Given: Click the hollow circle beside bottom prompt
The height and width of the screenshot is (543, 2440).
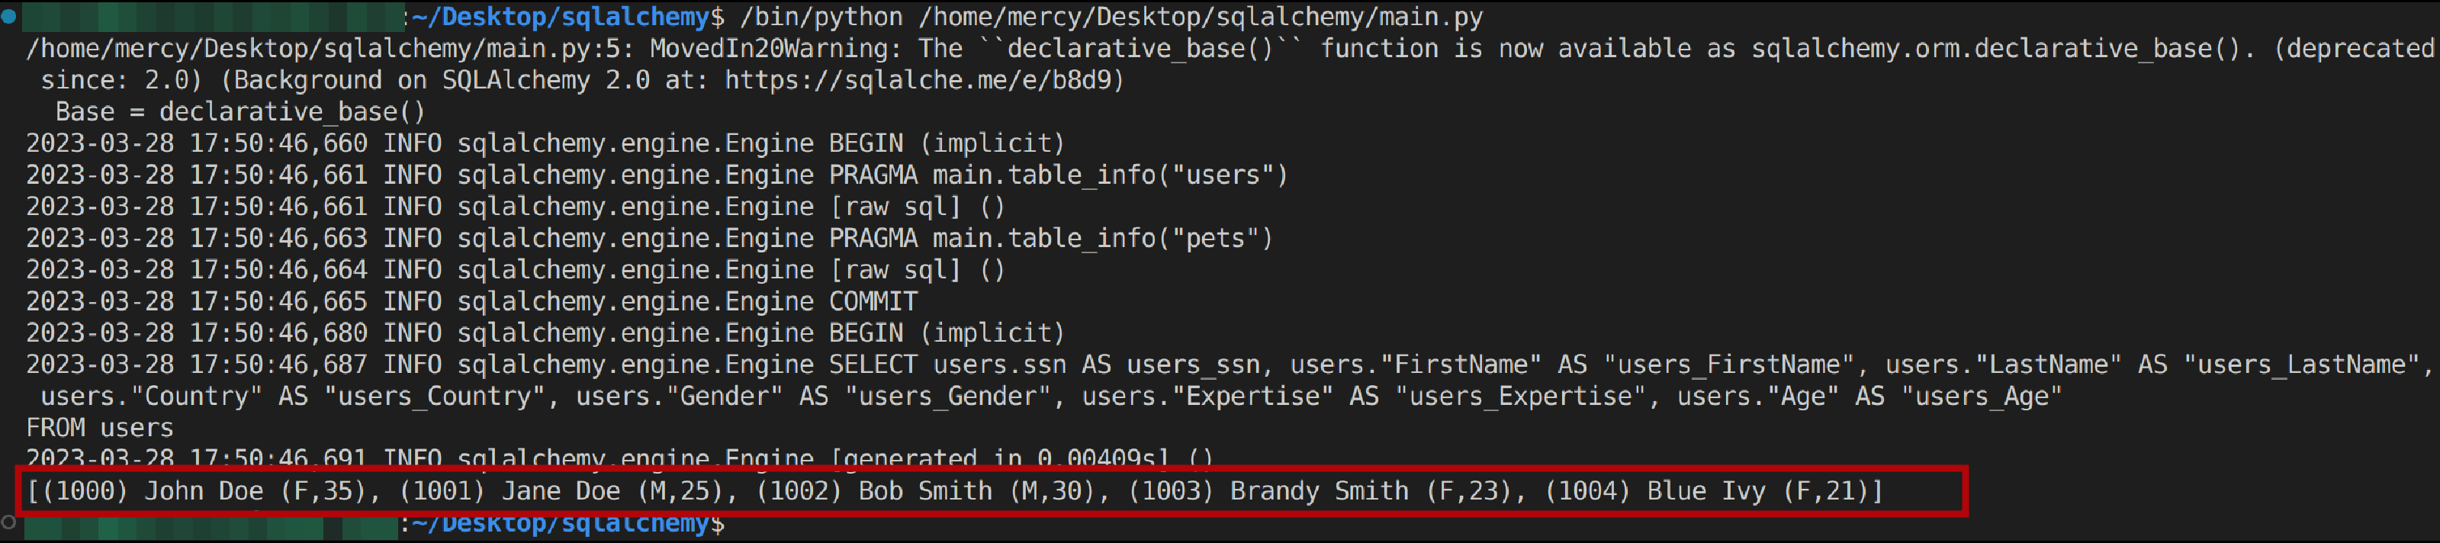Looking at the screenshot, I should tap(9, 522).
